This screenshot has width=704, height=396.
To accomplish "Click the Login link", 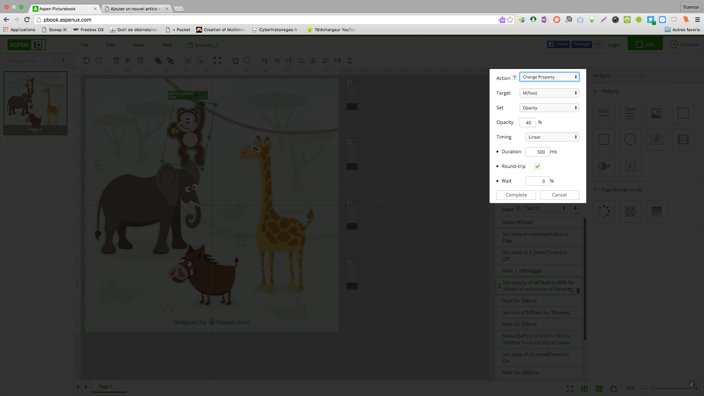I will (614, 45).
